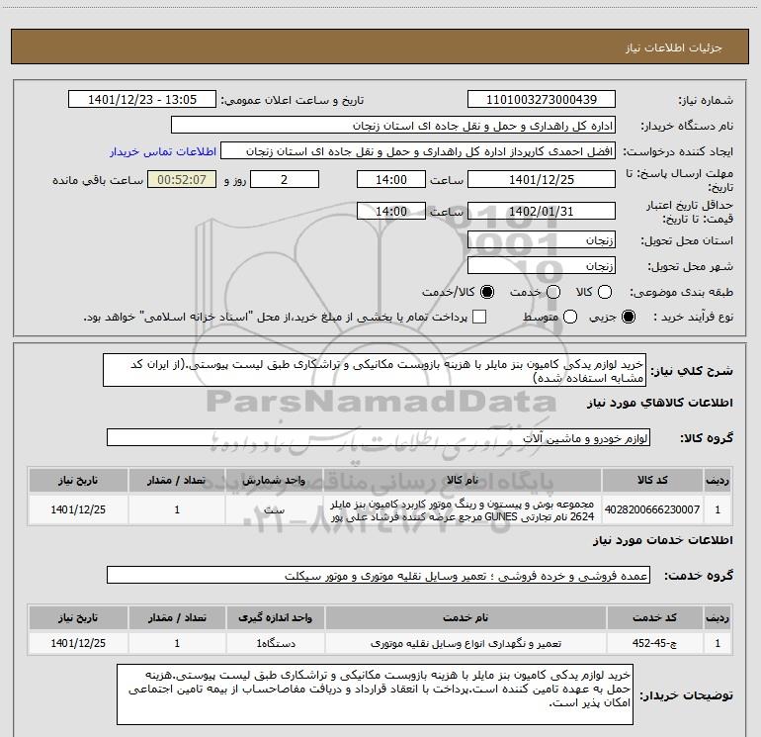Click the ست unit cell
Viewport: 761px width, 737px height.
(274, 509)
